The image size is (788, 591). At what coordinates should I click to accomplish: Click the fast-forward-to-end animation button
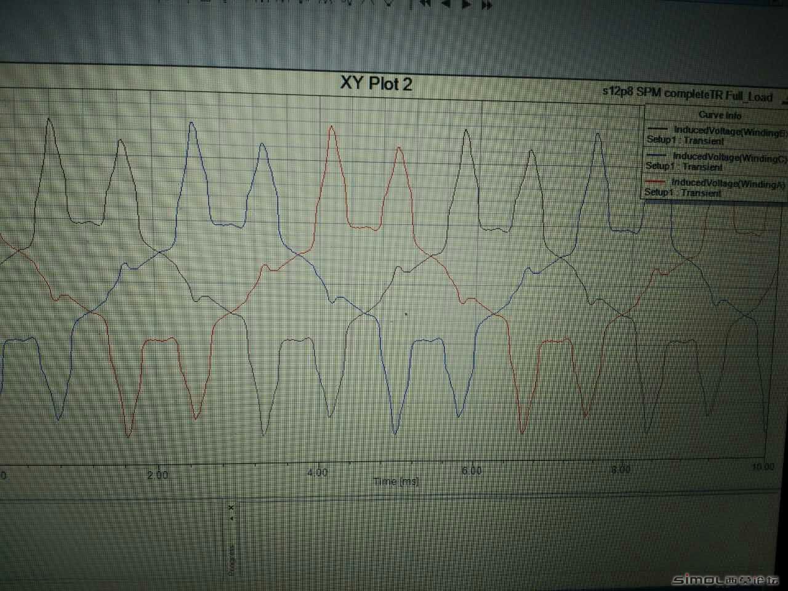pos(486,5)
